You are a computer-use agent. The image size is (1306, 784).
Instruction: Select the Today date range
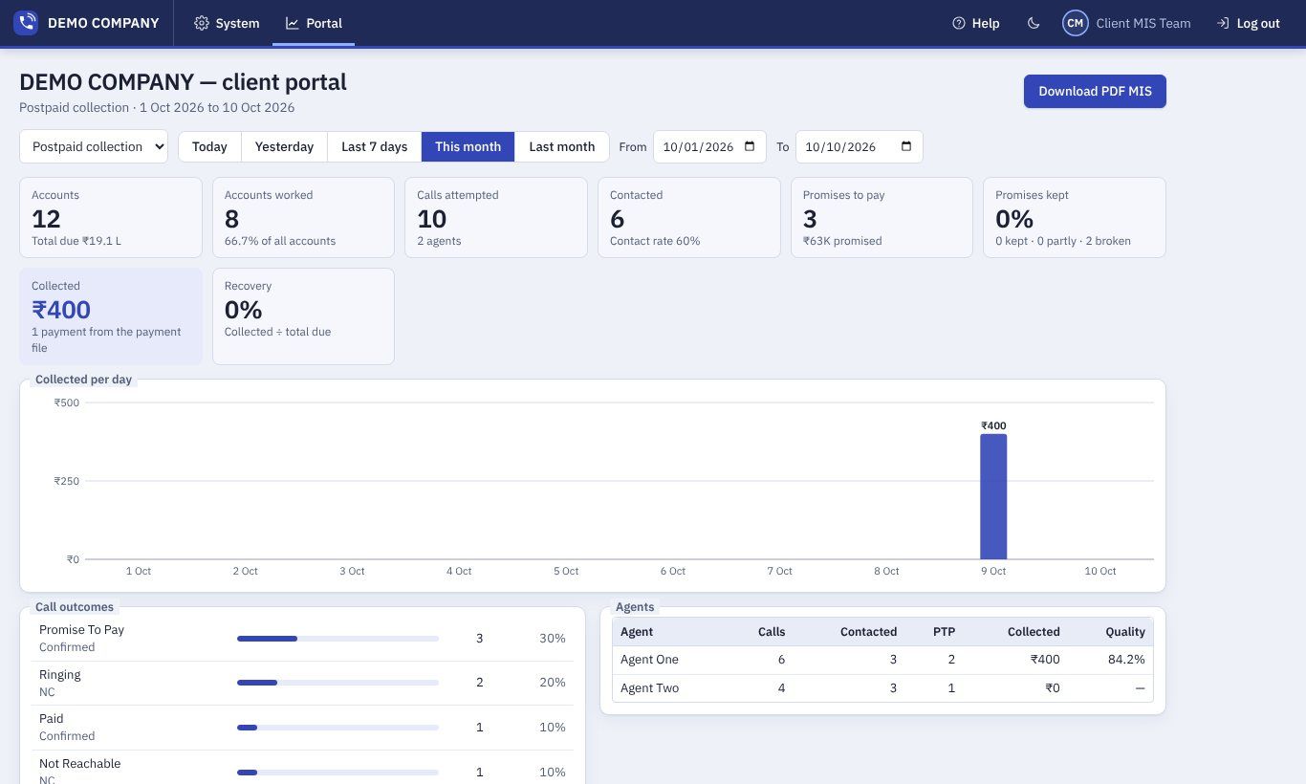click(209, 146)
